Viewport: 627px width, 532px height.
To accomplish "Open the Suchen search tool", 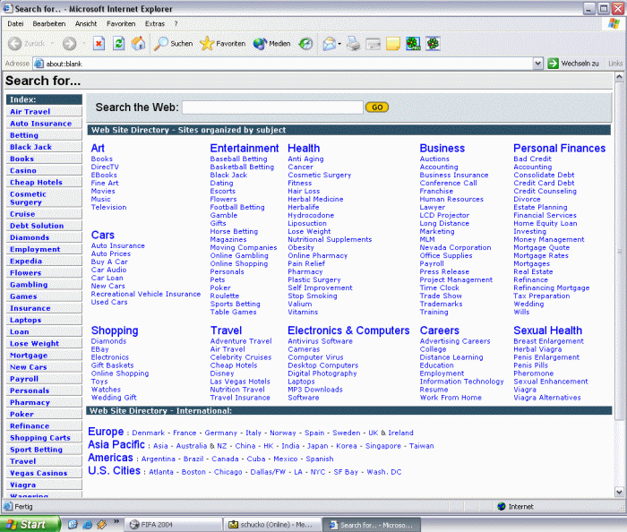I will pos(173,44).
